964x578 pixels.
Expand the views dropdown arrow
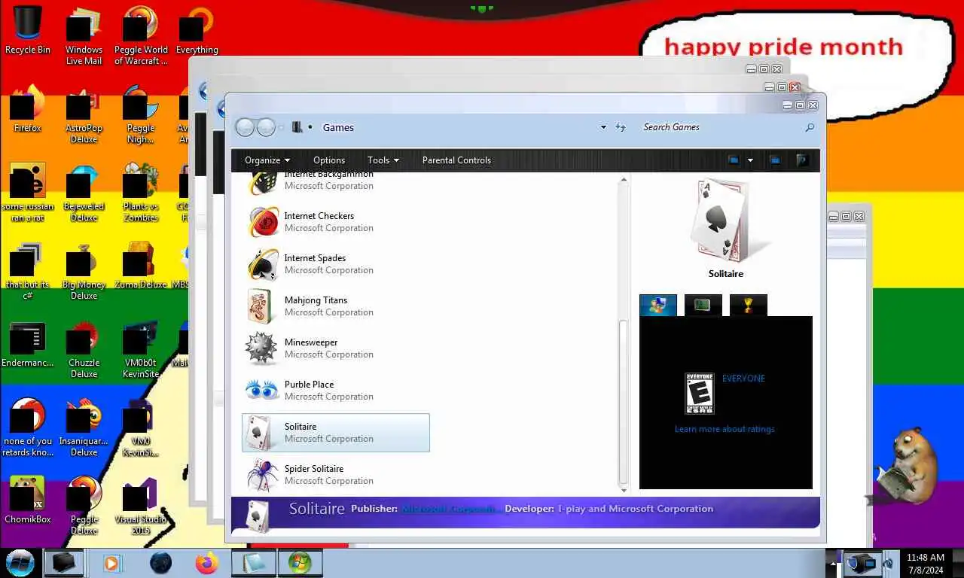click(x=750, y=160)
